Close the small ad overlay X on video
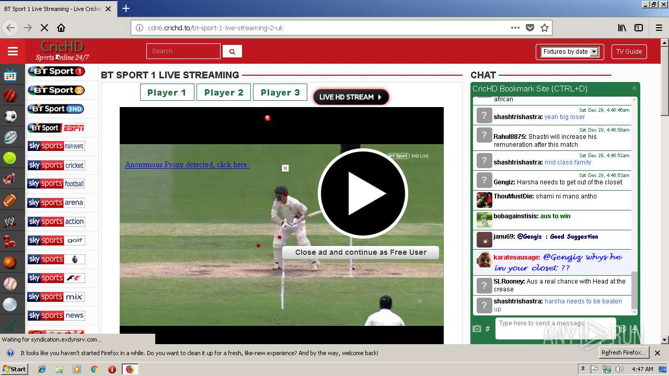 pos(285,168)
